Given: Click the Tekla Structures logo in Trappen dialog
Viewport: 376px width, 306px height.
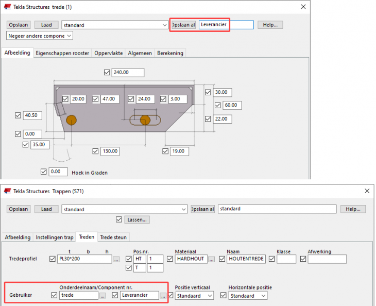Looking at the screenshot, I should 7,191.
